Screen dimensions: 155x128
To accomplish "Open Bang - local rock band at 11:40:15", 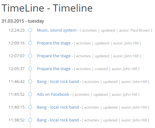I will 58,107.
